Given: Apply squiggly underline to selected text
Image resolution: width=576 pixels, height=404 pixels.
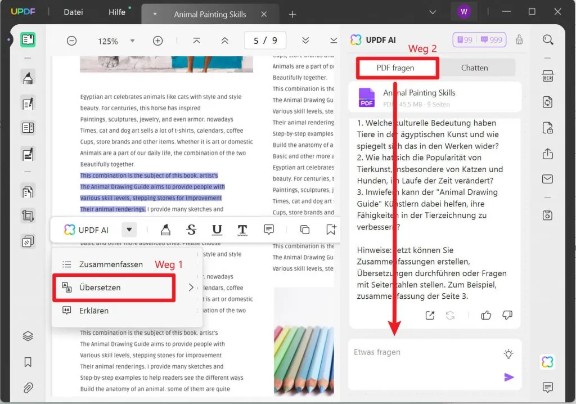Looking at the screenshot, I should (x=242, y=230).
